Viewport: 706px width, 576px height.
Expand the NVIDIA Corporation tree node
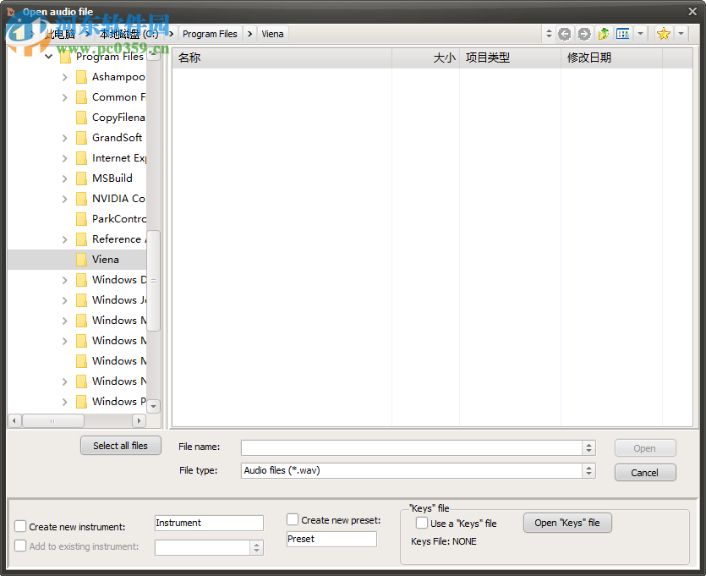pos(64,198)
